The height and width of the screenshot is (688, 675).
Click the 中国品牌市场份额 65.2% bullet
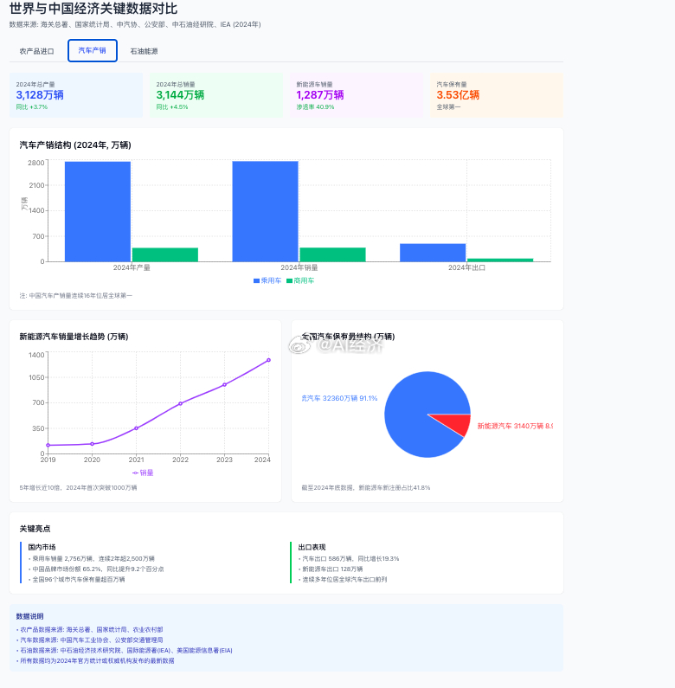pos(96,569)
